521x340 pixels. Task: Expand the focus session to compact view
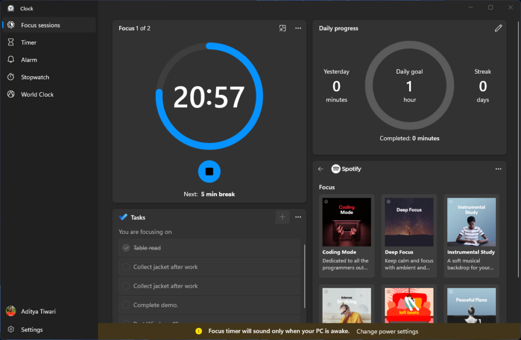point(282,28)
